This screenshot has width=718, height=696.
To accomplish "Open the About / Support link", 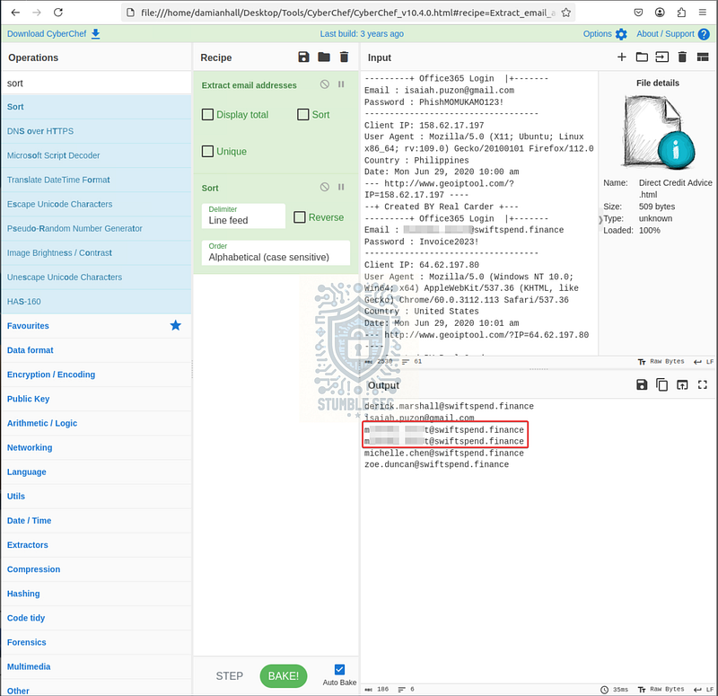I will coord(665,34).
